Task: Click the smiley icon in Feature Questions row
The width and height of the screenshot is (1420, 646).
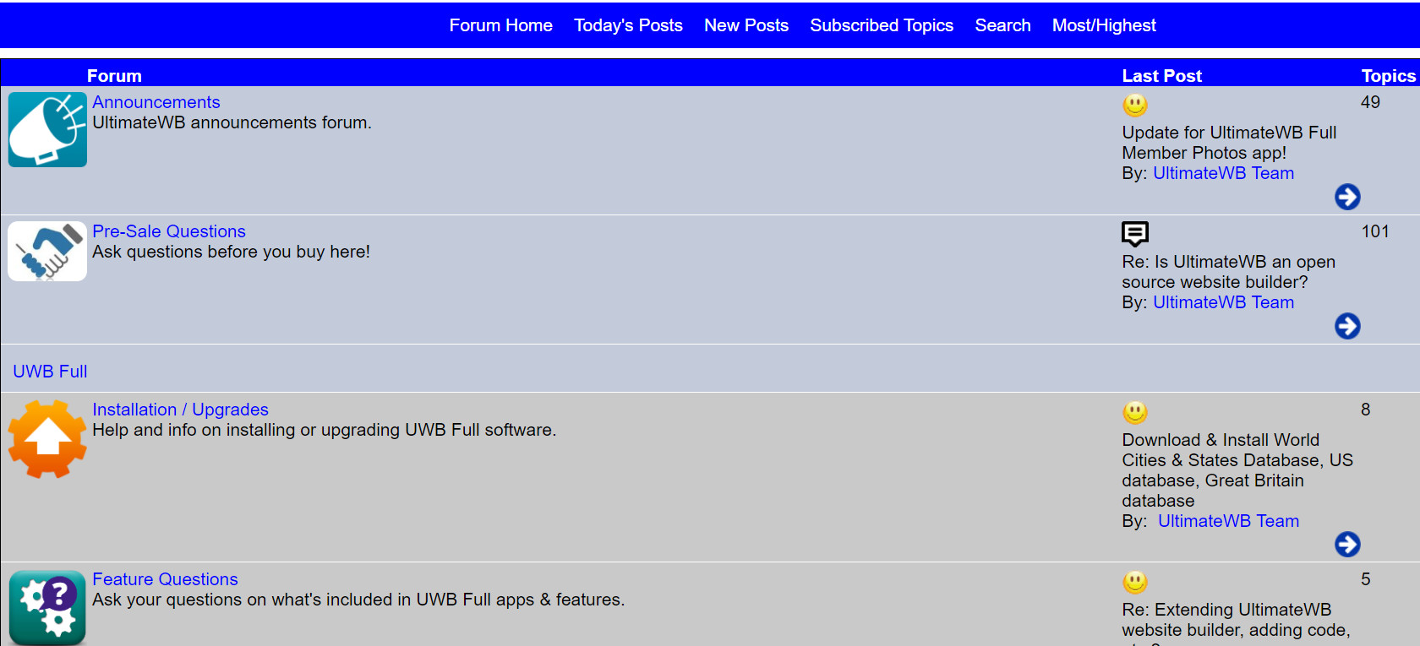Action: click(1134, 582)
